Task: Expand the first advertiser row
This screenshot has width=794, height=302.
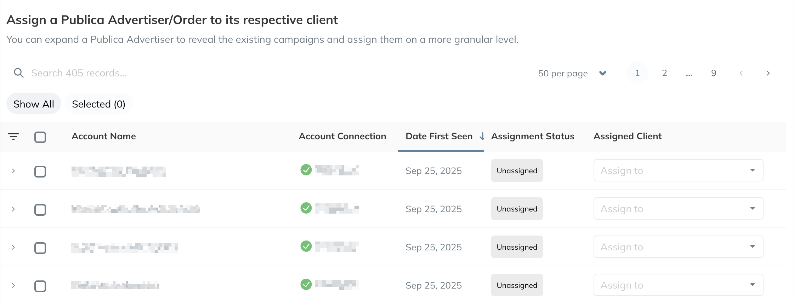Action: [13, 171]
